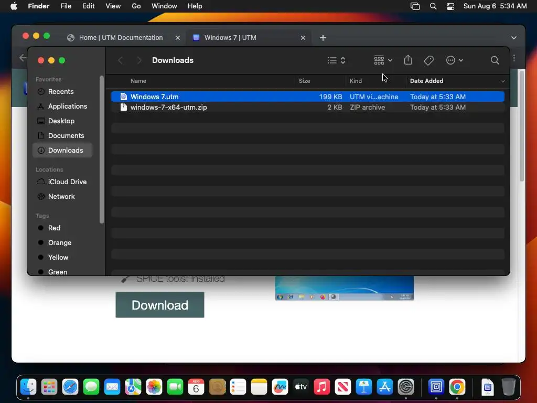Open Apple TV in the Dock
Screen dimensions: 537x403
301,387
